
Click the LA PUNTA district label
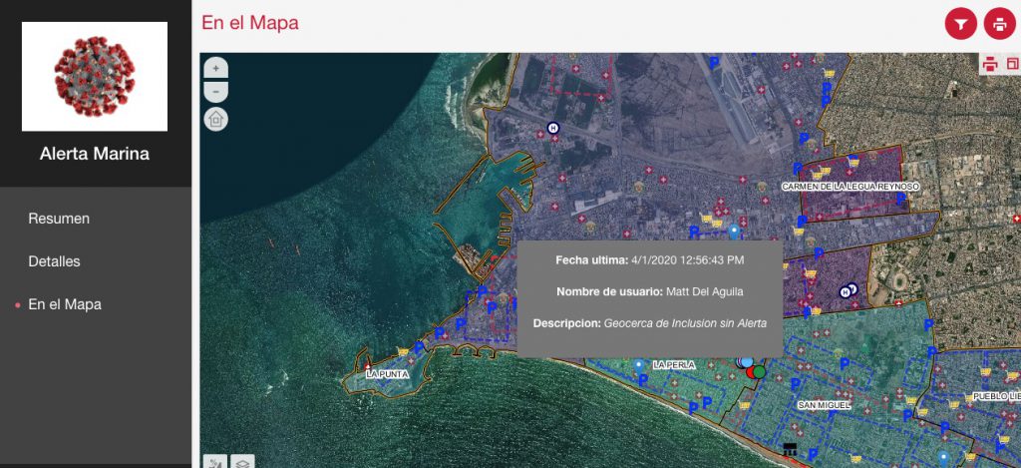tap(388, 374)
